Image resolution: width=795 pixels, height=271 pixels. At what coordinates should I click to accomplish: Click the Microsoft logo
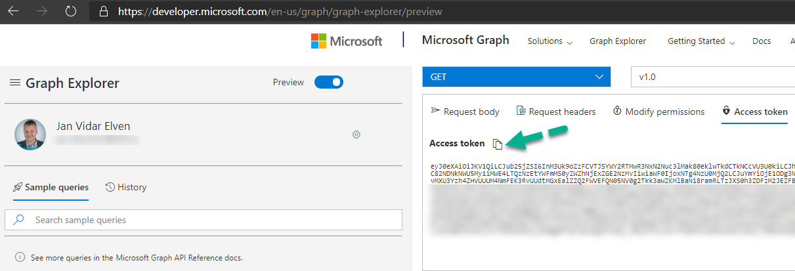tap(347, 41)
